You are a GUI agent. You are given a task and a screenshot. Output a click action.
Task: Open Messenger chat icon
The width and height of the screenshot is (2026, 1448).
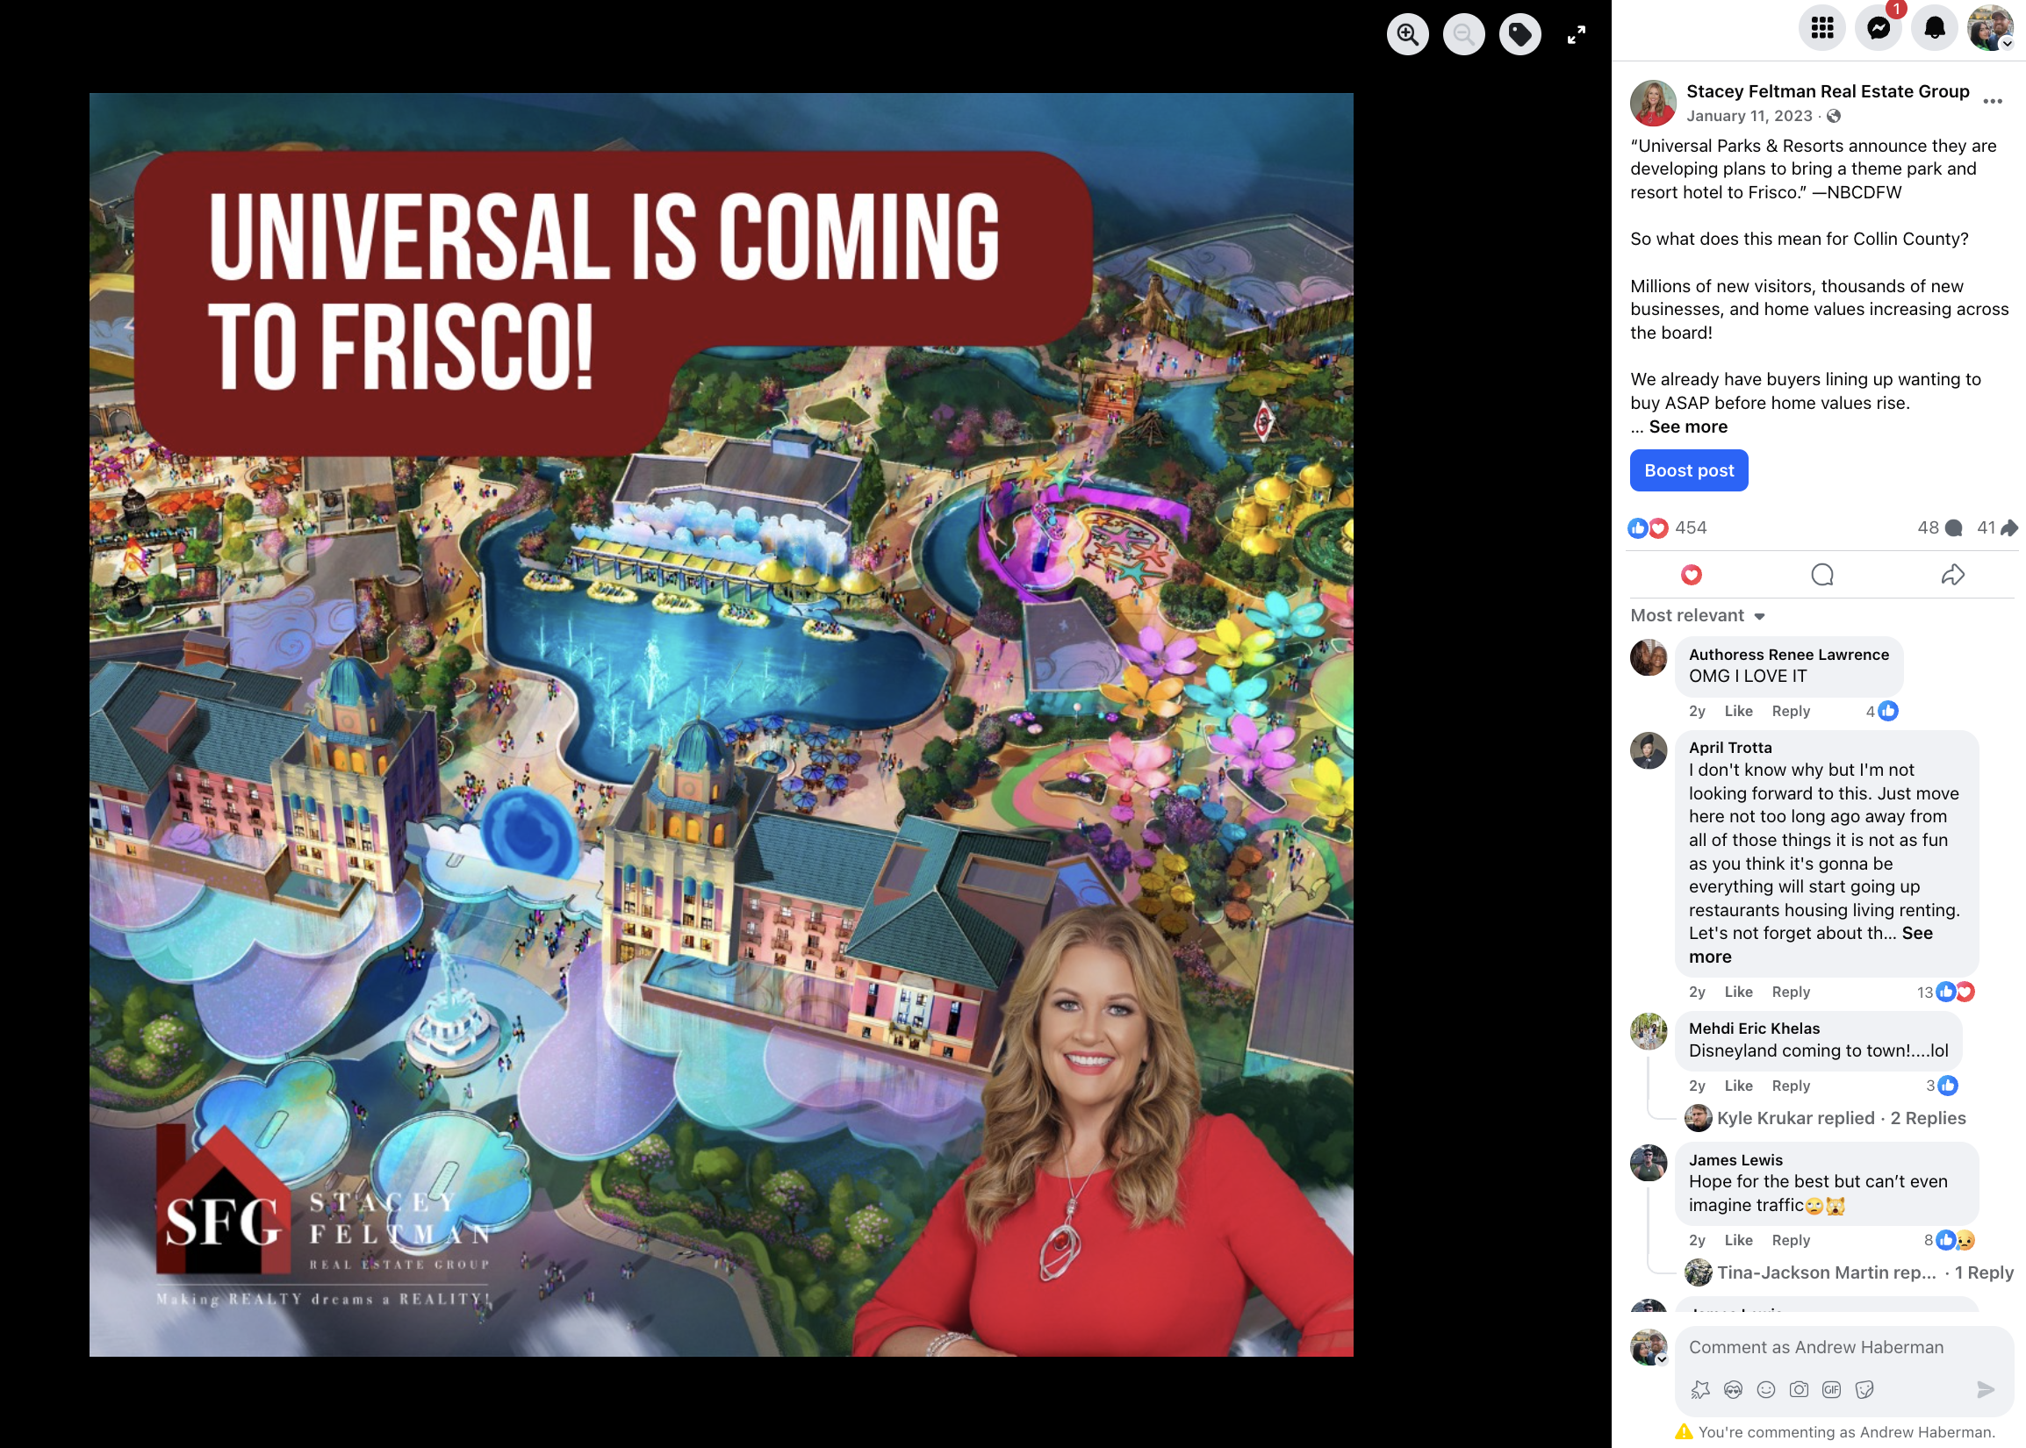pos(1878,29)
